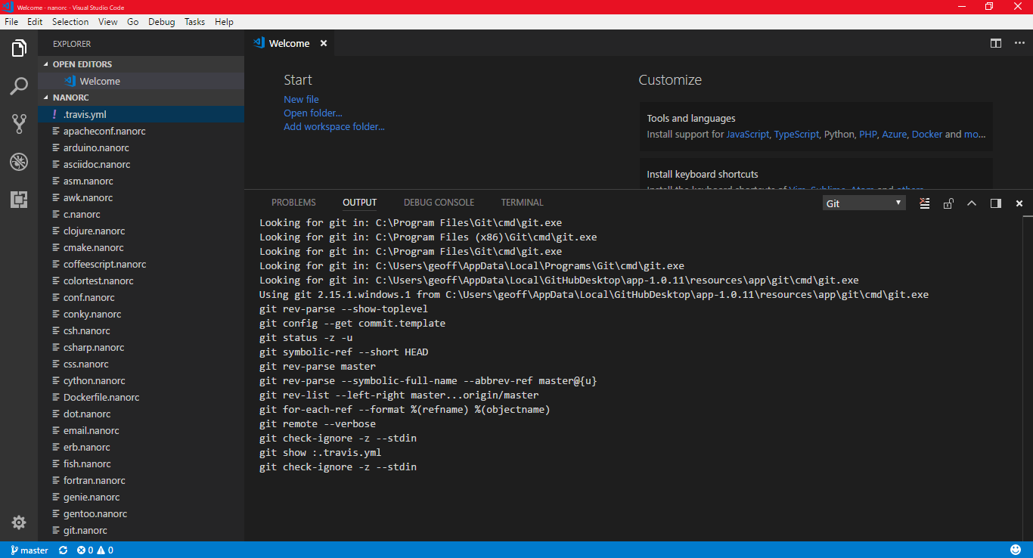
Task: Open asciidoc.nanorc file
Action: click(141, 164)
